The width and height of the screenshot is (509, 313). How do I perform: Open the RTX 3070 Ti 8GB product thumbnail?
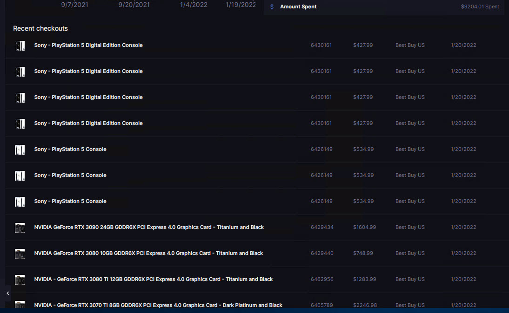pos(20,305)
